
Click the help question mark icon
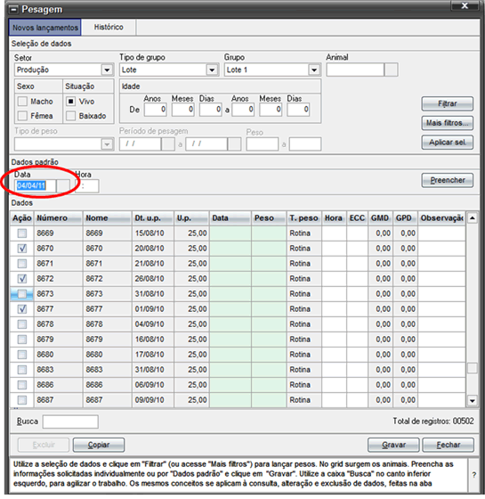pyautogui.click(x=473, y=475)
